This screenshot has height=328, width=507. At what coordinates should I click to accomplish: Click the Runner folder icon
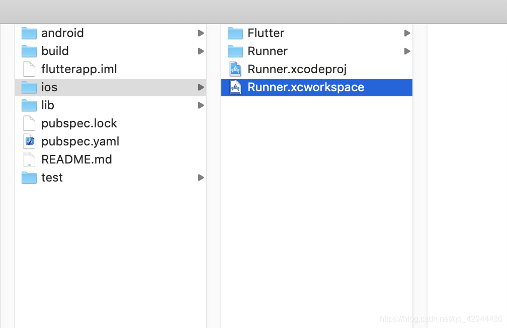235,51
